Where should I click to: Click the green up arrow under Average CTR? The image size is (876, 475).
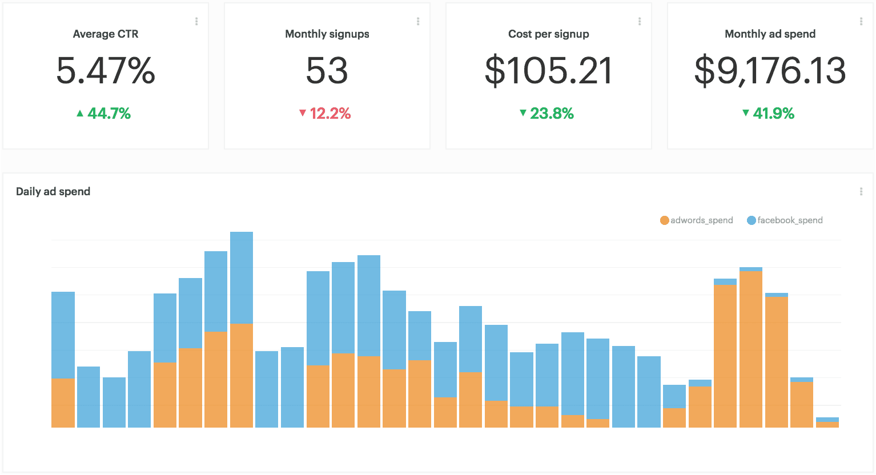click(80, 114)
